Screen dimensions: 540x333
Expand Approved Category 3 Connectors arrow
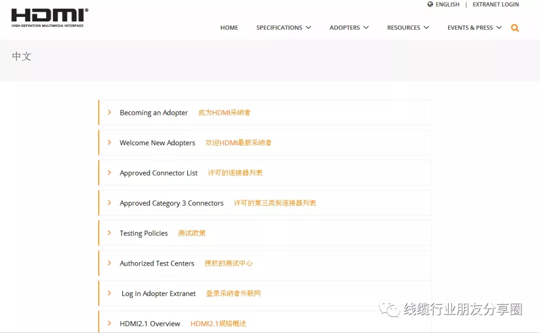tap(109, 203)
